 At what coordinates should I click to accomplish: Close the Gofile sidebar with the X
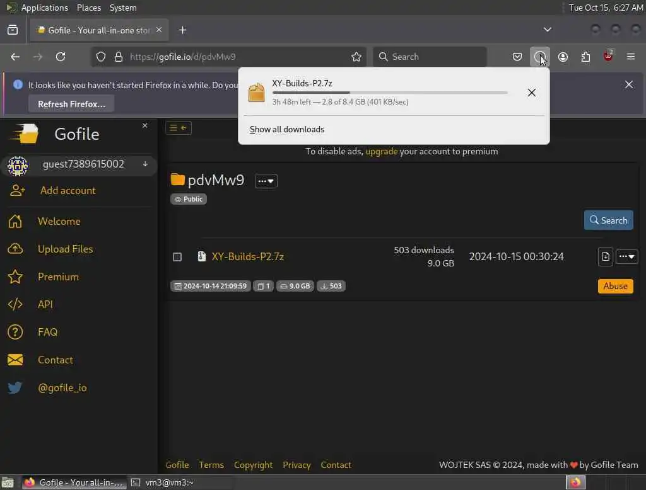[x=144, y=125]
